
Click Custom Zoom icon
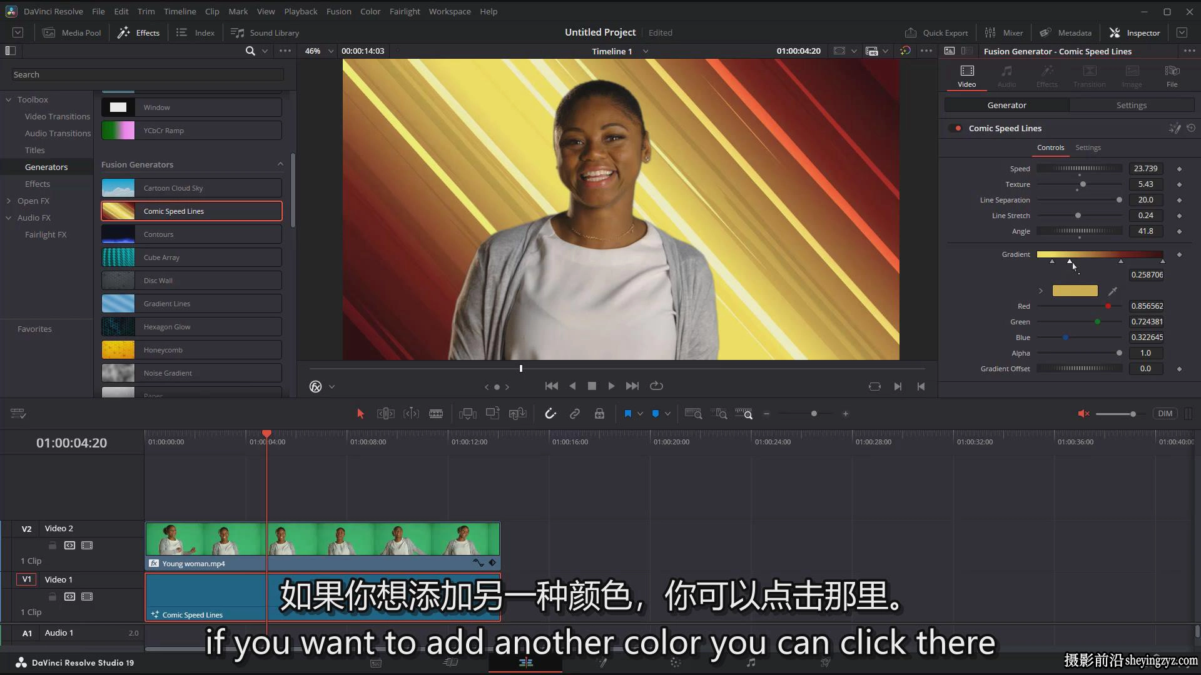pyautogui.click(x=744, y=414)
